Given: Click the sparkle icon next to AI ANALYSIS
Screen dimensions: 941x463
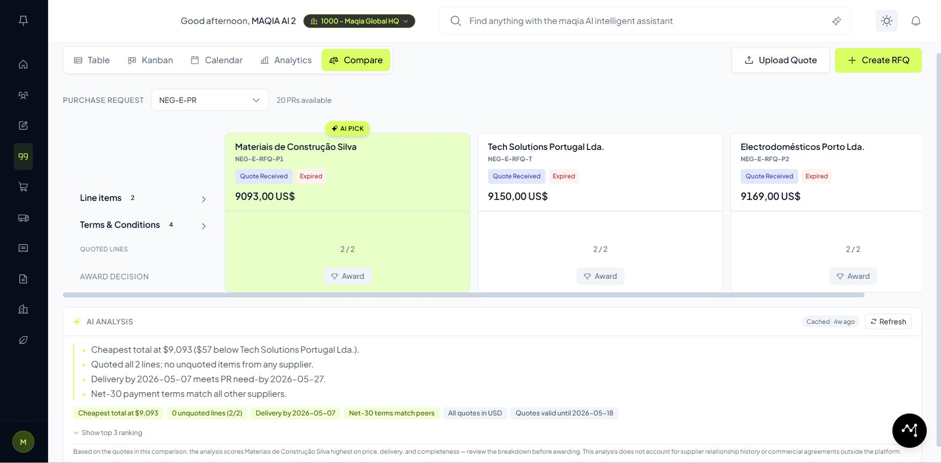Looking at the screenshot, I should 77,322.
